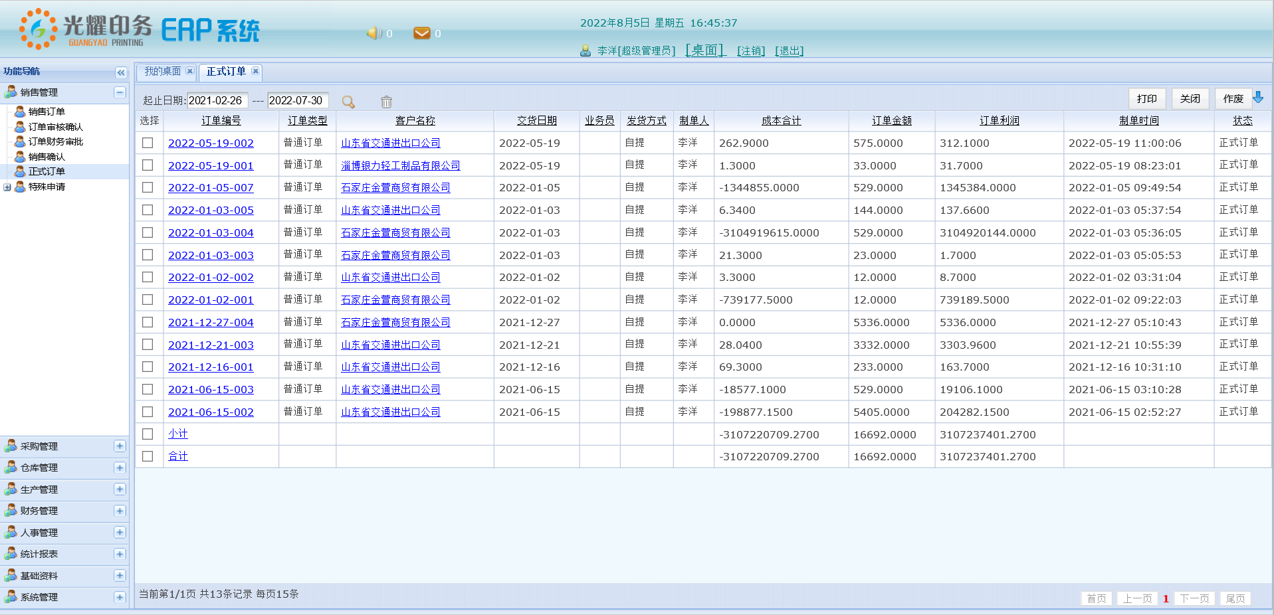
Task: Open 订单财务审批 in the sidebar
Action: click(56, 141)
